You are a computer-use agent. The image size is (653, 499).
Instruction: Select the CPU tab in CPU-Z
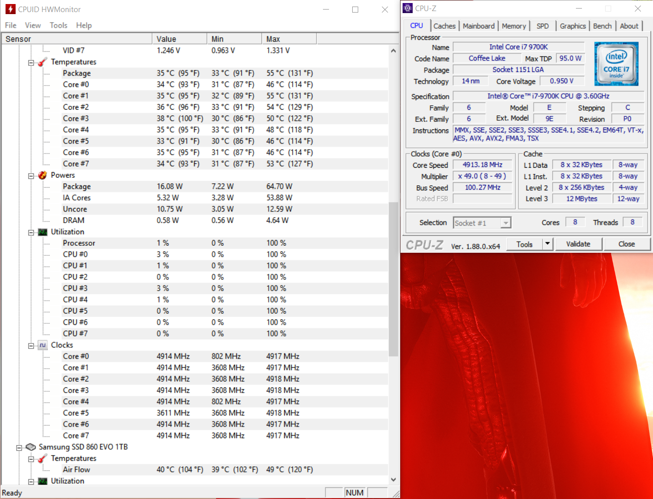pos(417,26)
